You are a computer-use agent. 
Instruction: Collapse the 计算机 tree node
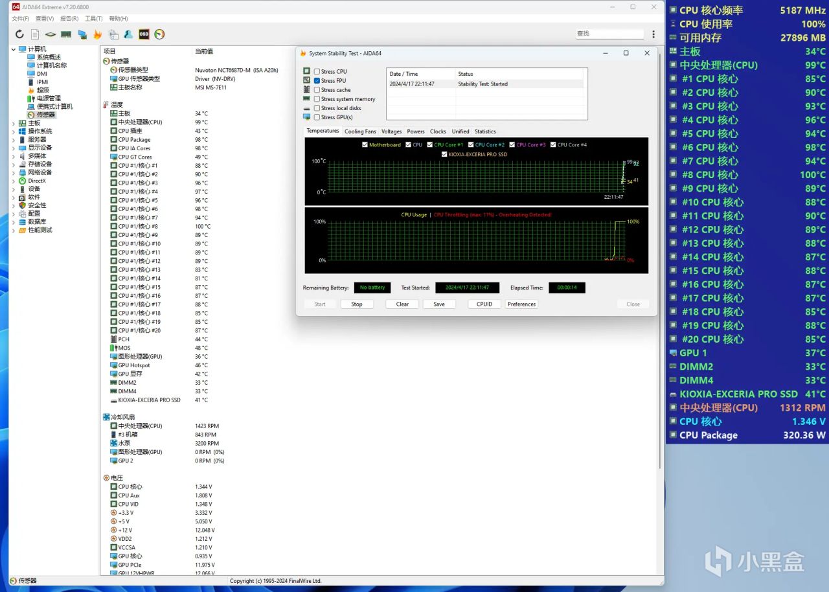[x=14, y=49]
